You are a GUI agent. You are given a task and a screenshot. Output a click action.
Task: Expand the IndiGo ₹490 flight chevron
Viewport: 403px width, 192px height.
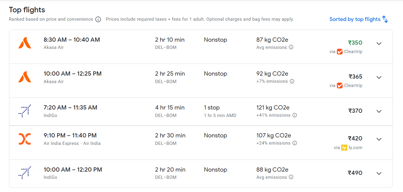pyautogui.click(x=379, y=173)
